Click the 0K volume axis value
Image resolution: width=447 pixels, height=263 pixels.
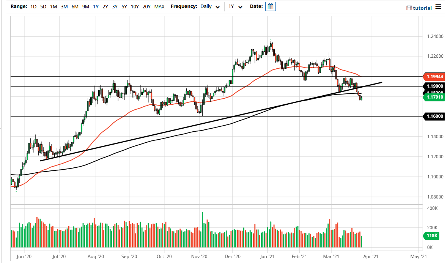(430, 247)
